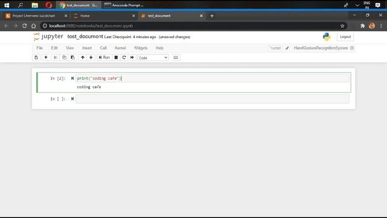The height and width of the screenshot is (218, 387).
Task: Run cell via icon beside In [2]
Action: click(x=73, y=78)
